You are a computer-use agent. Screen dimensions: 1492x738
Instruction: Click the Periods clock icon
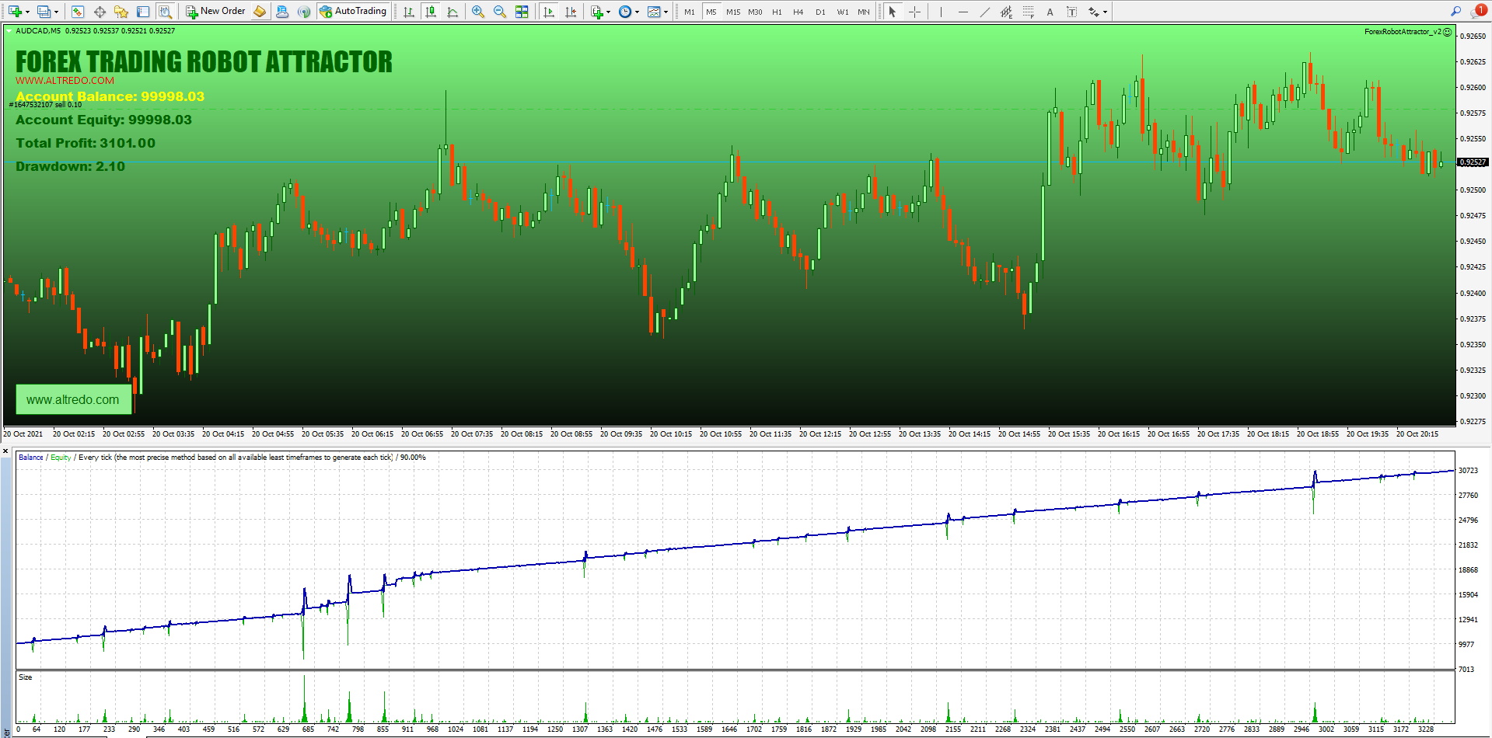625,12
